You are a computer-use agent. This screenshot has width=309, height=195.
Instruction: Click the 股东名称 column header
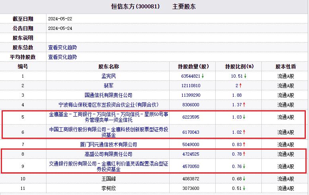click(108, 66)
